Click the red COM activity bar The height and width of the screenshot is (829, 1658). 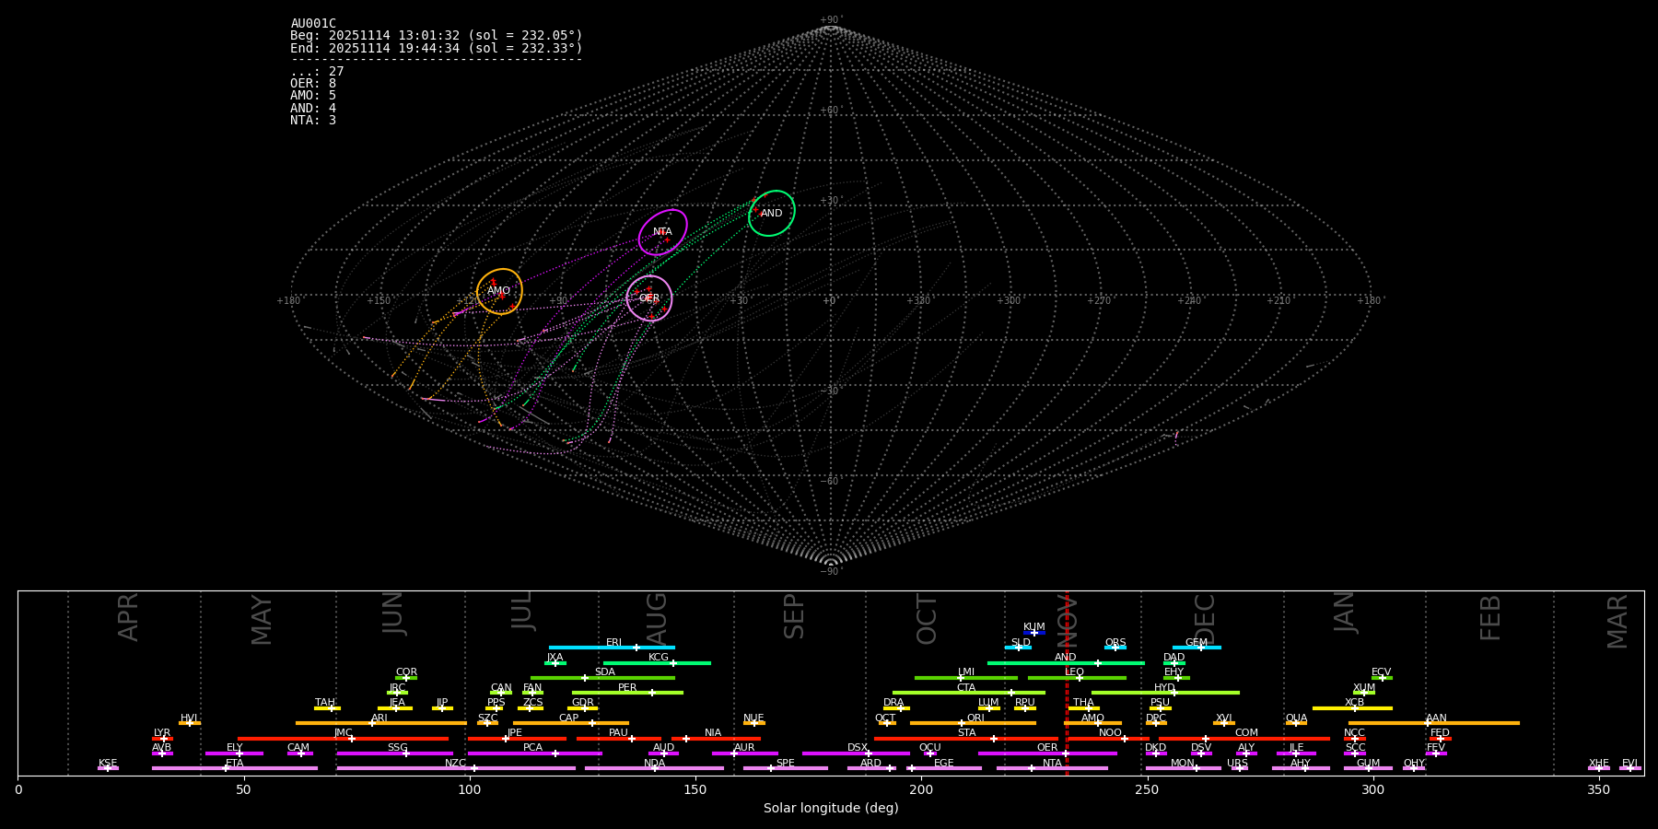point(1243,739)
